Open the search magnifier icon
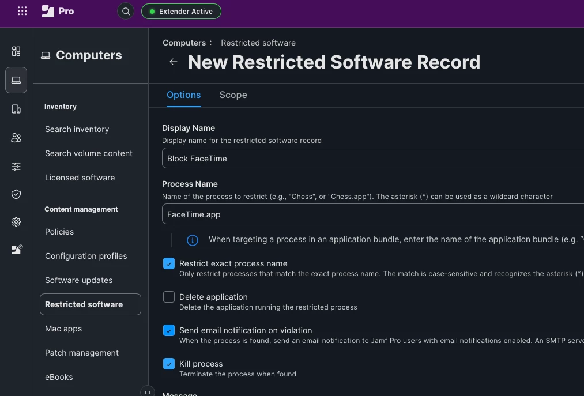 (126, 11)
